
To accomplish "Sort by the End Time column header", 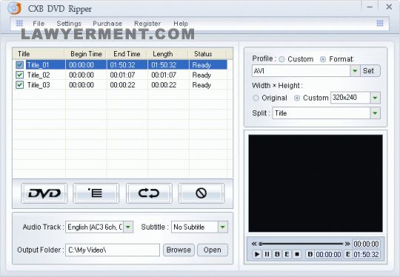I will click(x=127, y=54).
